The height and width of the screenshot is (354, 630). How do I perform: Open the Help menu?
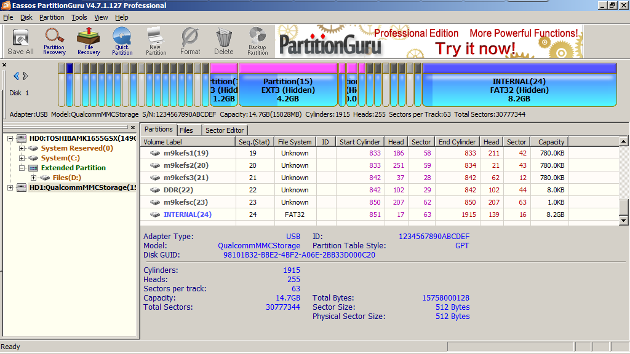pos(121,17)
